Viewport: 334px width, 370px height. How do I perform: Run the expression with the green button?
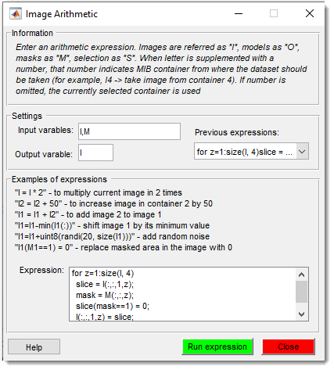pyautogui.click(x=217, y=347)
